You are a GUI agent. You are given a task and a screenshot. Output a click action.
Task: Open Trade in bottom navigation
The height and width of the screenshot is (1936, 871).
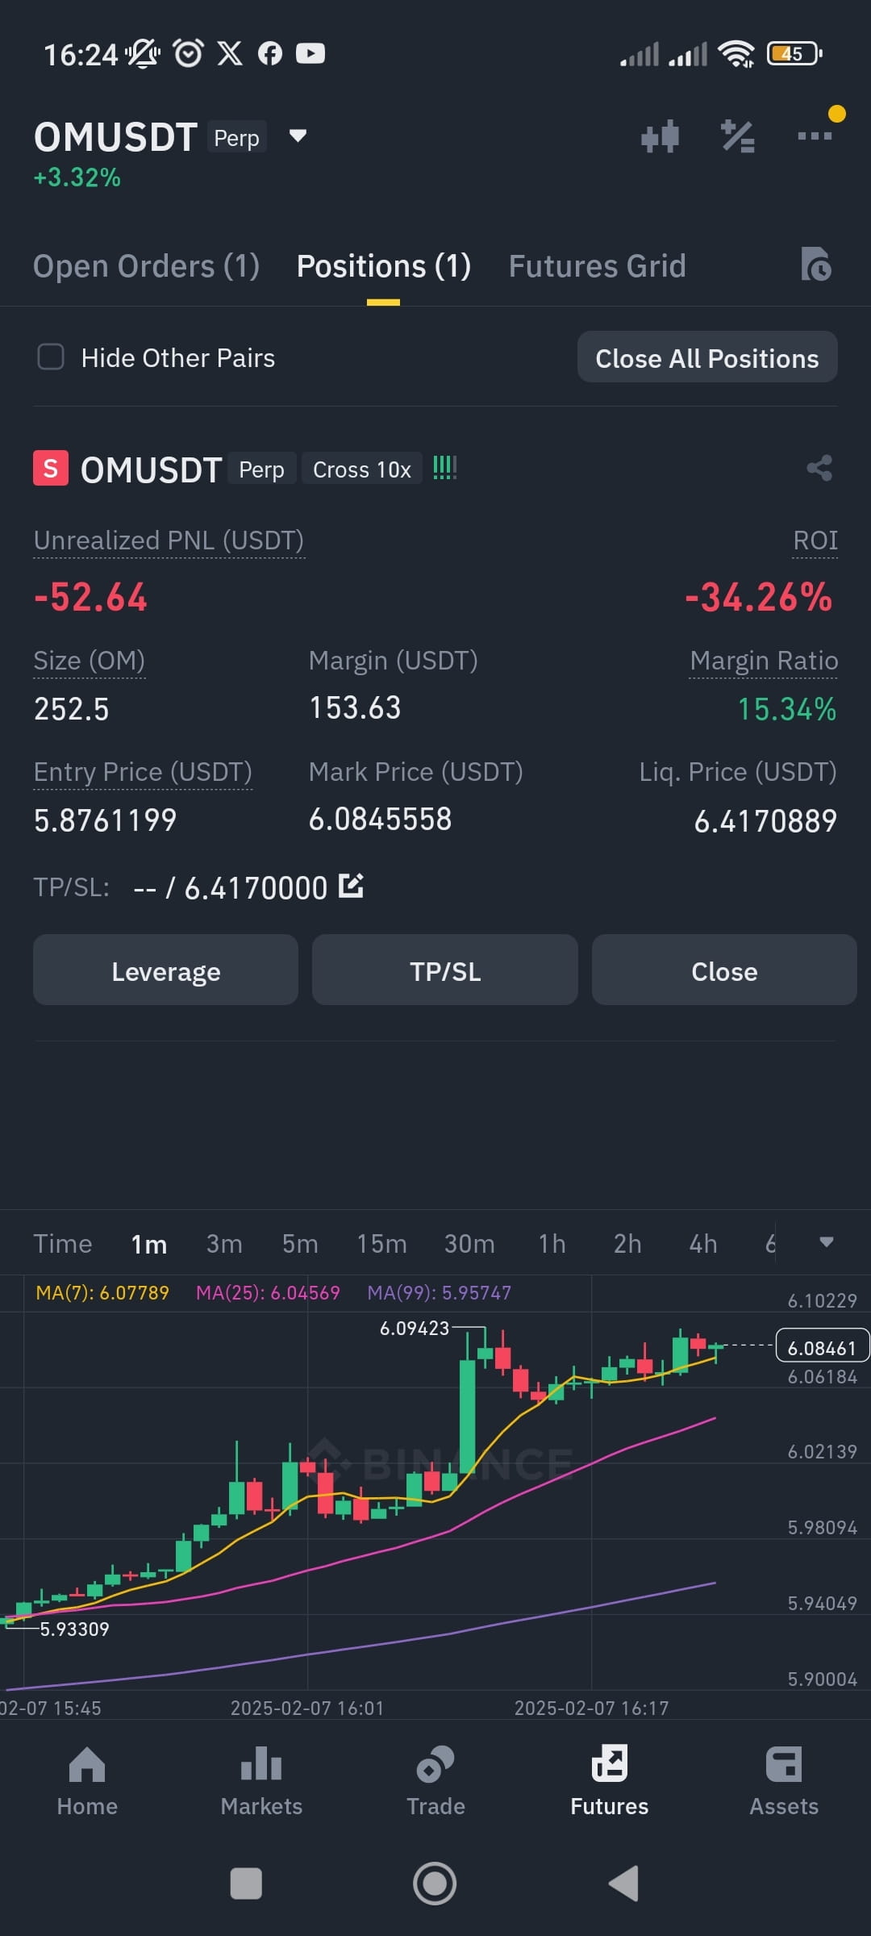(x=435, y=1783)
